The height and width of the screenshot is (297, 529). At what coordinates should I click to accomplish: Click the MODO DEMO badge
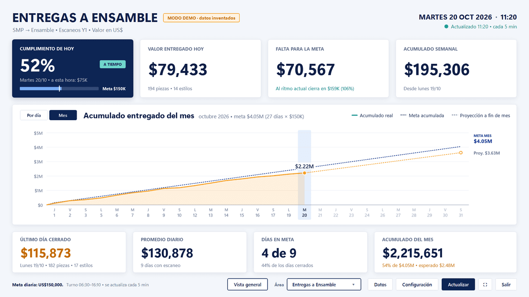[201, 18]
